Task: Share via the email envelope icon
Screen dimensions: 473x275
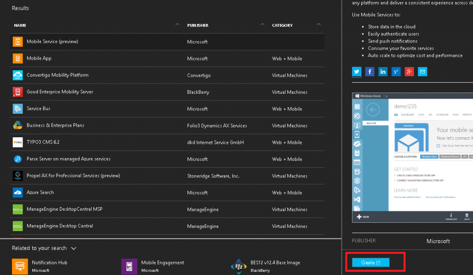Action: point(422,72)
